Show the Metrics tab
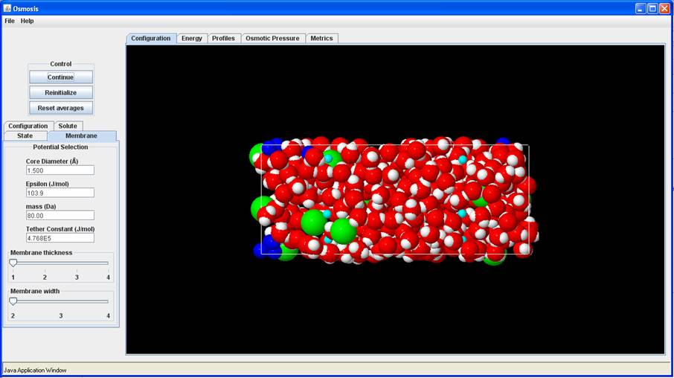Image resolution: width=674 pixels, height=378 pixels. point(321,38)
